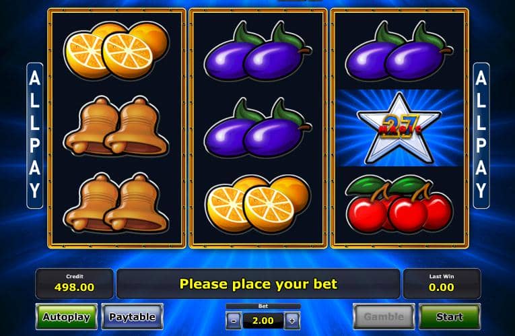
Task: Click the orange symbol on first reel
Action: [x=116, y=50]
